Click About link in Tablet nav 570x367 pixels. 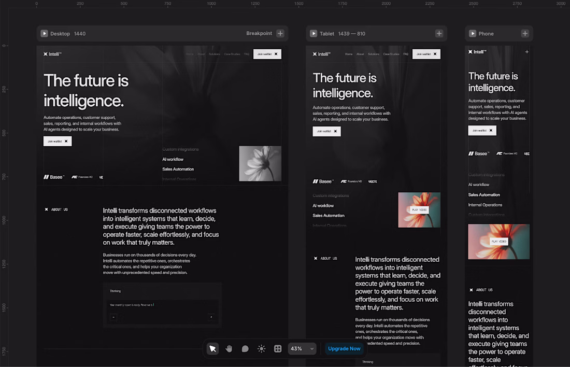[360, 54]
